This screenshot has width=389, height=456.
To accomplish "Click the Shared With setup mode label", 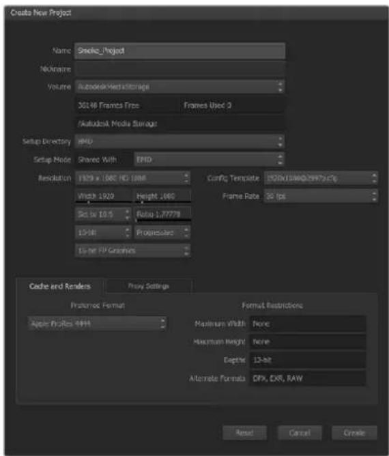I will point(98,160).
